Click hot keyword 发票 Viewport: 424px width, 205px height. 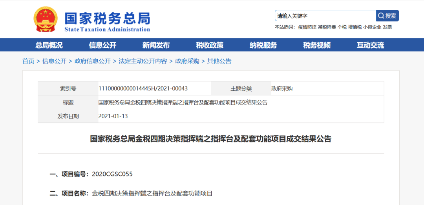pyautogui.click(x=387, y=27)
